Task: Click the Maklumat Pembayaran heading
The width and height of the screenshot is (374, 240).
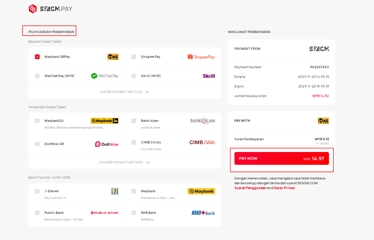Action: [x=249, y=32]
